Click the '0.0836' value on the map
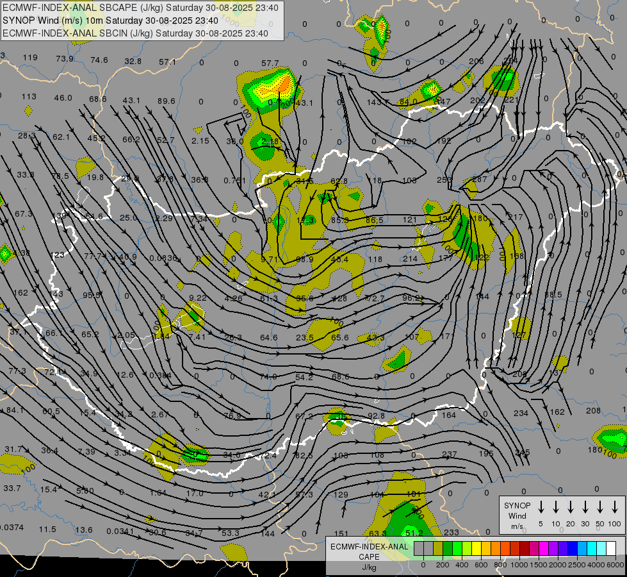 click(163, 258)
